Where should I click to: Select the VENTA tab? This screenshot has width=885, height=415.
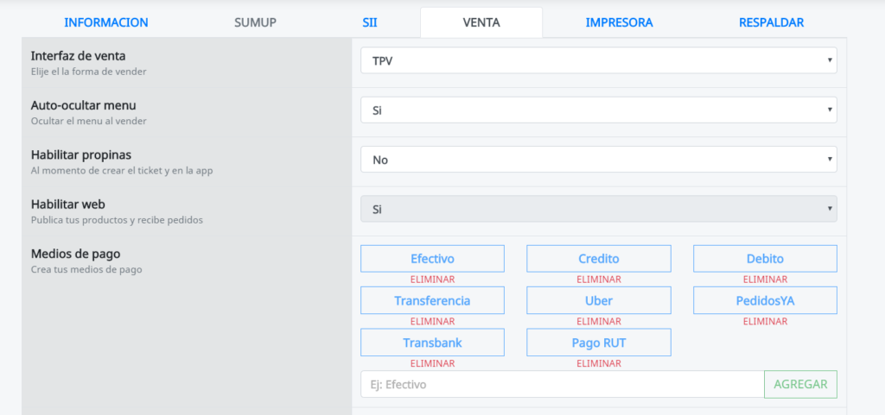point(481,22)
